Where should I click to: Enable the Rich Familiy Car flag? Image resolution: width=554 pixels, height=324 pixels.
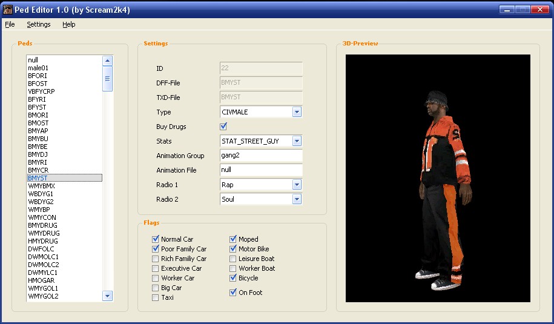(x=156, y=259)
